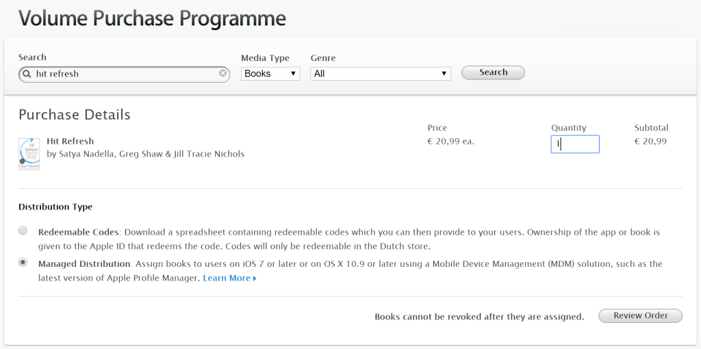Click inside the 'hit refresh' search field
Screen dimensions: 701x349
tap(127, 74)
